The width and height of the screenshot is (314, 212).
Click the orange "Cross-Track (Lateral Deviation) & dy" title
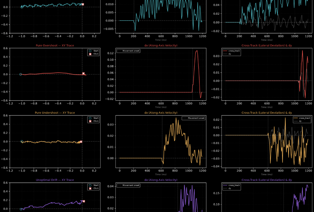tap(267, 113)
